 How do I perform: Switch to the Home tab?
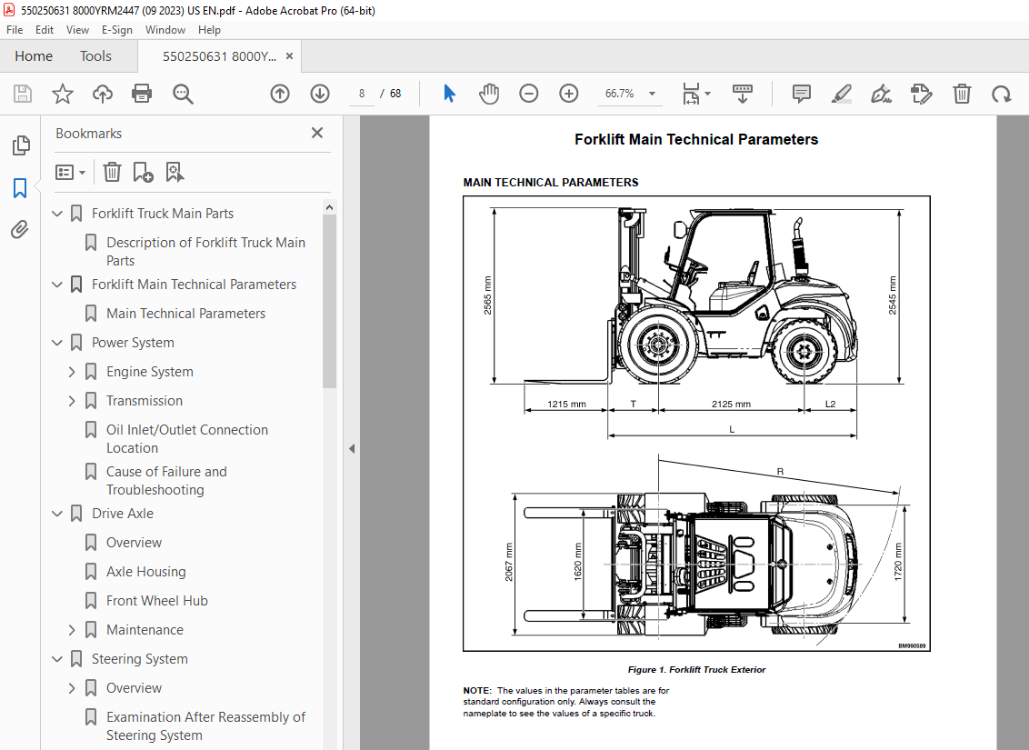coord(34,55)
